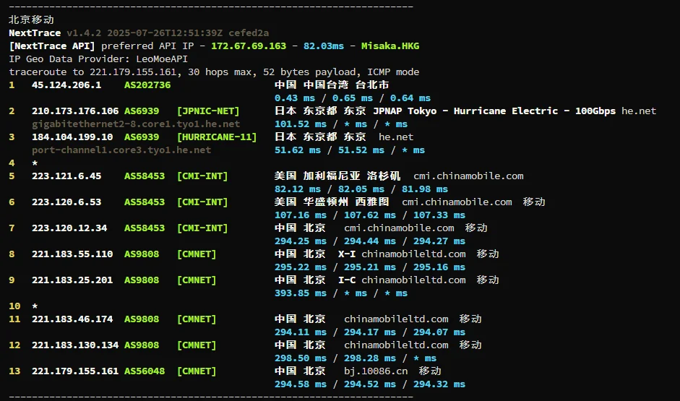Screen dimensions: 680x401
Task: Click the [HURRICANE-11] tag
Action: 217,137
